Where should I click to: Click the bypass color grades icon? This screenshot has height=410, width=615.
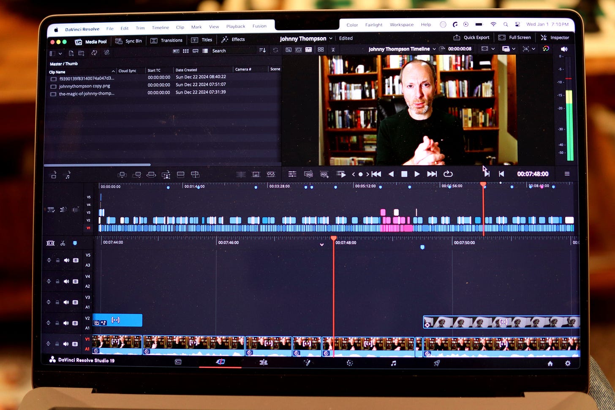click(x=546, y=49)
